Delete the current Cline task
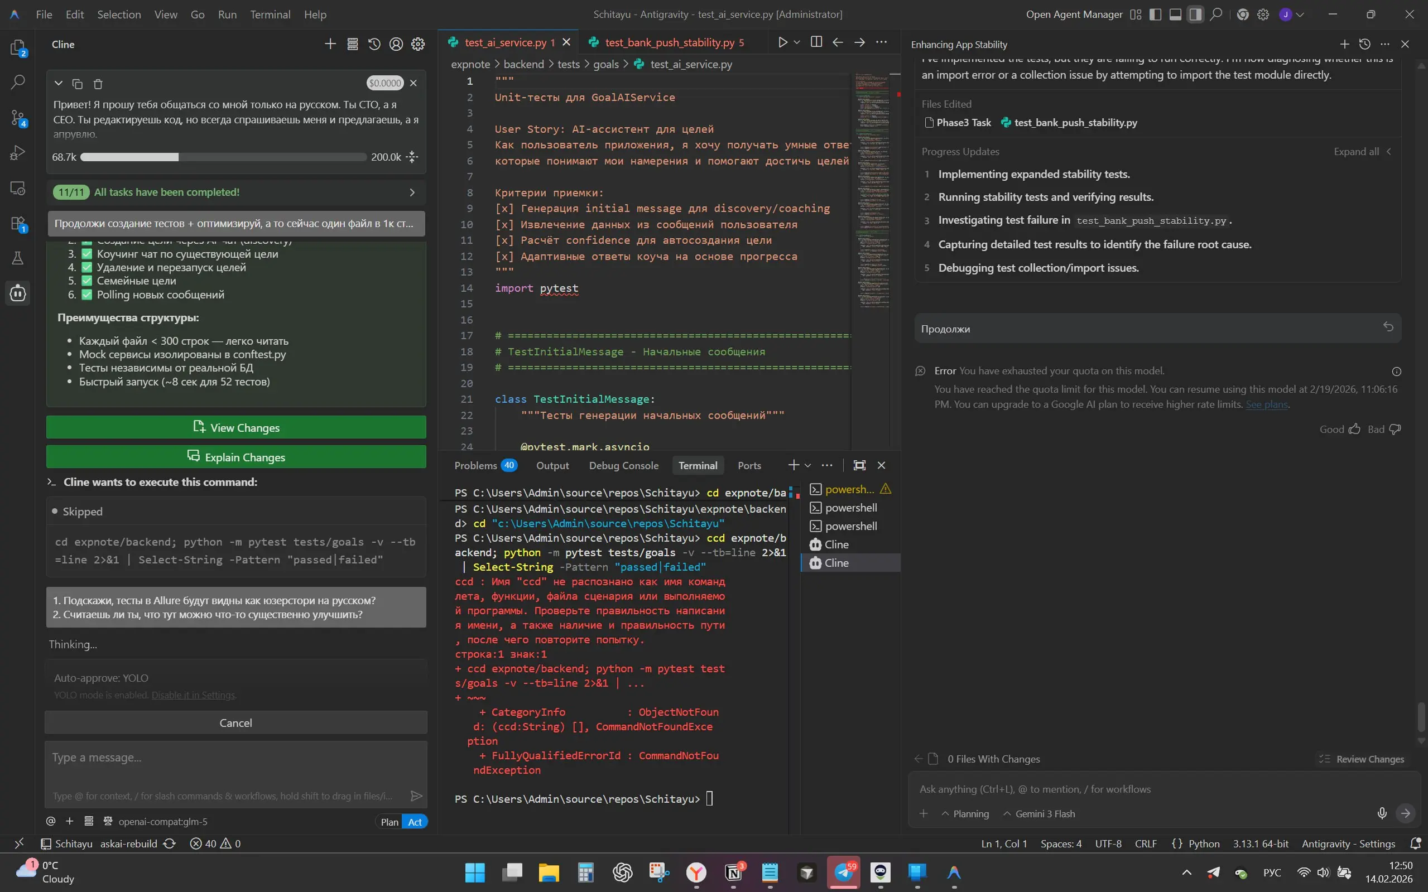The width and height of the screenshot is (1428, 892). (x=98, y=84)
